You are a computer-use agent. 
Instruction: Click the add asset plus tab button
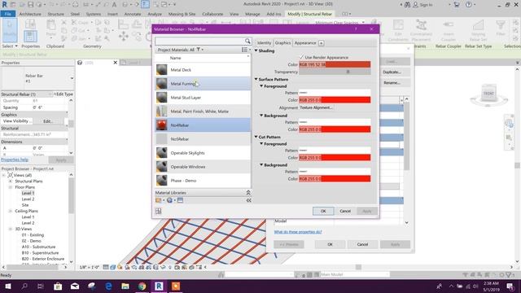point(322,43)
